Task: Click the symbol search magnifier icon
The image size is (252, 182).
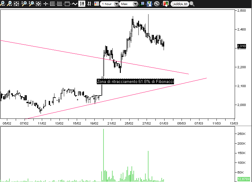Action: tap(192, 4)
